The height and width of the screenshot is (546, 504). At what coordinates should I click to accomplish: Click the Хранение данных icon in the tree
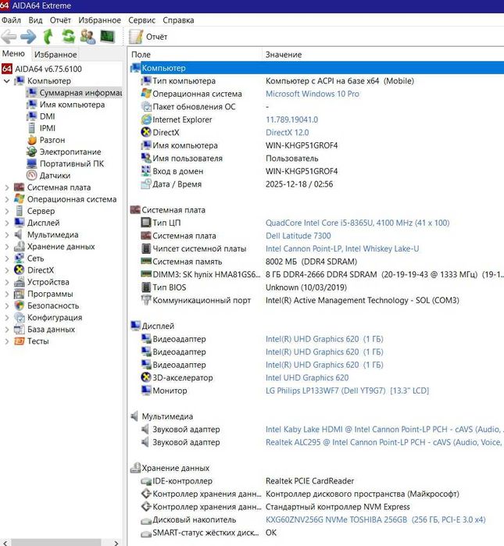coord(20,247)
